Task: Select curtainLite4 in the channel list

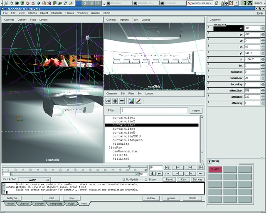Action: coord(123,129)
